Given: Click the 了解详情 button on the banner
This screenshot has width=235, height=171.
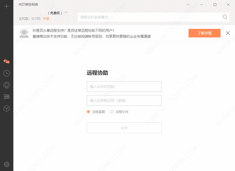Looking at the screenshot, I should pos(204,33).
